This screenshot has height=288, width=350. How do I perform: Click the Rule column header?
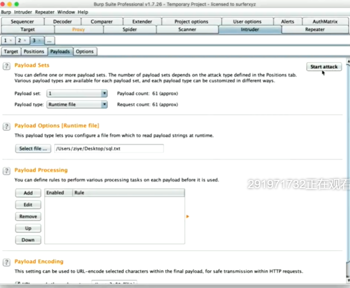point(129,192)
